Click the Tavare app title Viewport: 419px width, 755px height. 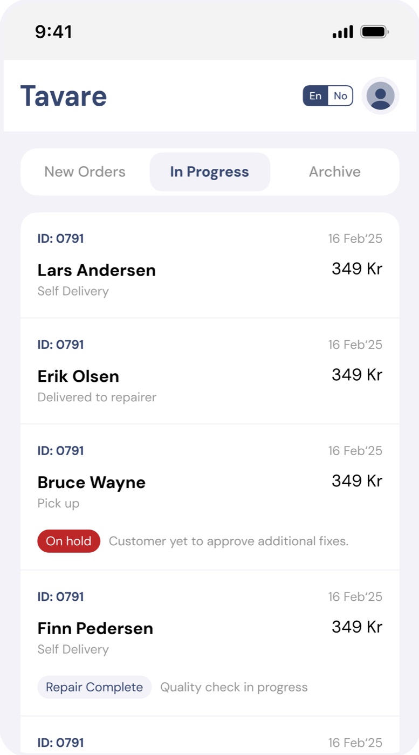64,96
